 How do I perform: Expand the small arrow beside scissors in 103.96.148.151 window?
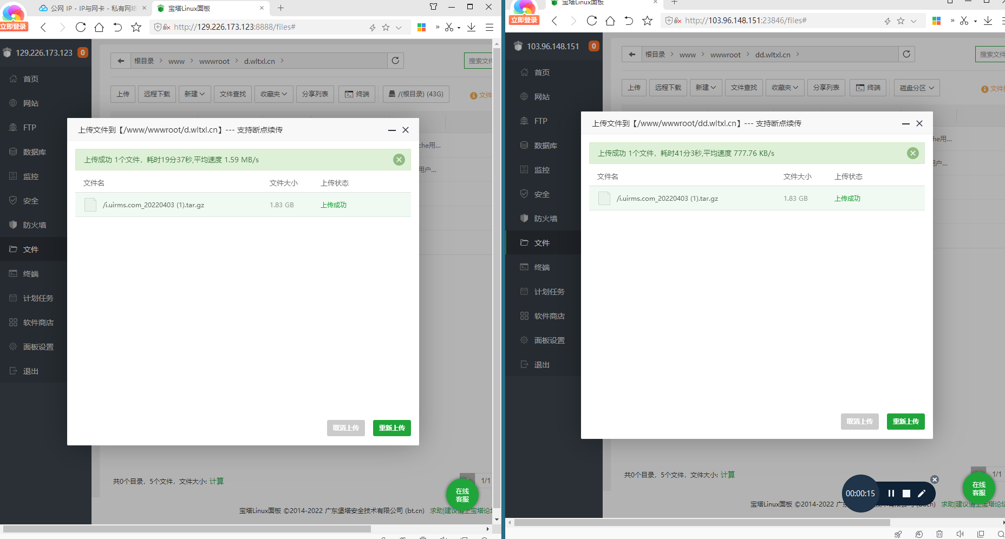pyautogui.click(x=975, y=21)
